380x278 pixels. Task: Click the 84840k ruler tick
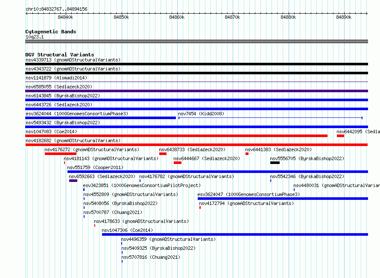pyautogui.click(x=65, y=17)
